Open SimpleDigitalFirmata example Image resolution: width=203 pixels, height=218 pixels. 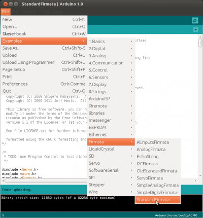pyautogui.click(x=158, y=193)
